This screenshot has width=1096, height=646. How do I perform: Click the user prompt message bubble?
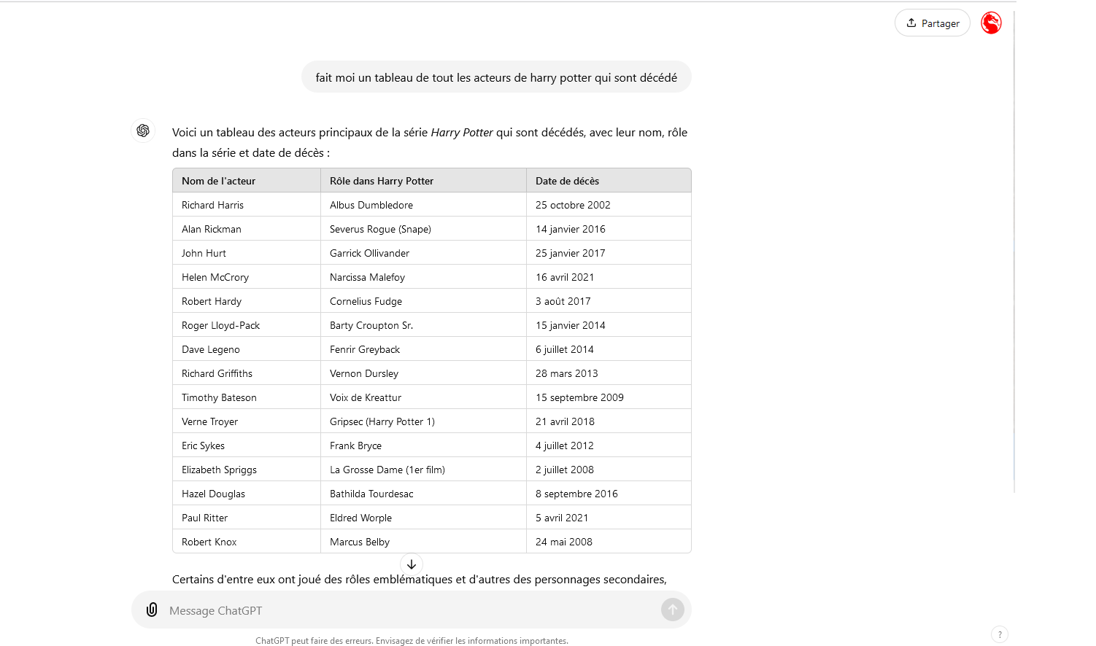pyautogui.click(x=496, y=77)
